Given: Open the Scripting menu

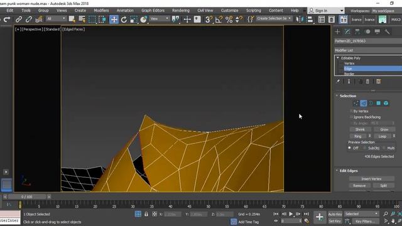Looking at the screenshot, I should pos(254,11).
